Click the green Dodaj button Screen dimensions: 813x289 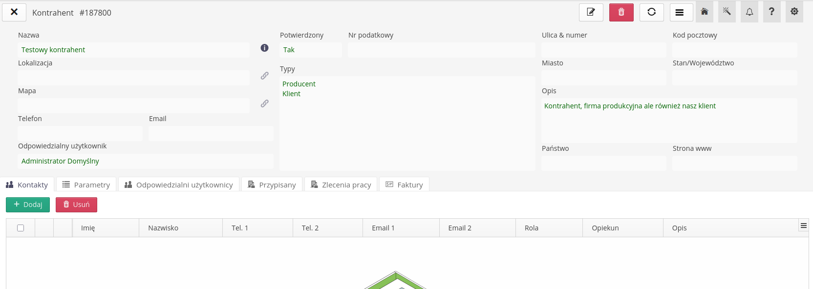[x=28, y=205]
